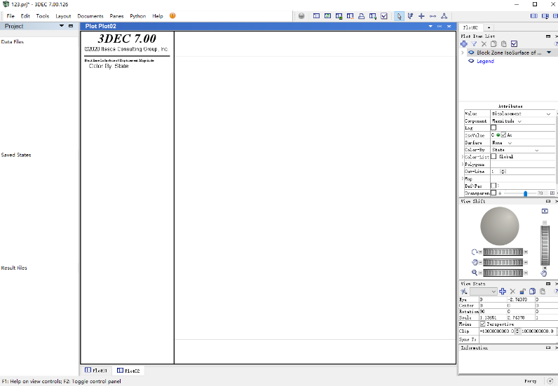Screen dimensions: 558x386
Task: Click the add view plus icon in View Stats
Action: 503,291
